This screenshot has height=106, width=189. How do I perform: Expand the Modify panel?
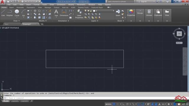pyautogui.click(x=43, y=21)
